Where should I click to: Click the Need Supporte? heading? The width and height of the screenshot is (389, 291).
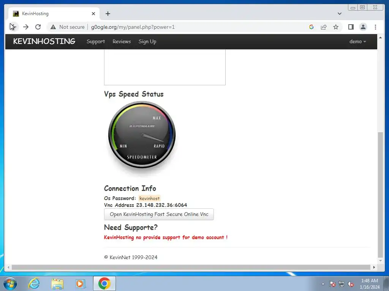131,227
